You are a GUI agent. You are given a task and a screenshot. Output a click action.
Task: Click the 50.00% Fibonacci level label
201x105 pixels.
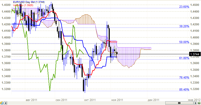click(184, 42)
